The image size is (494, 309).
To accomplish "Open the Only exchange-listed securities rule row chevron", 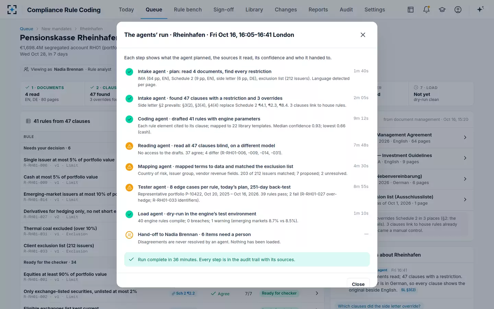I will tap(317, 293).
